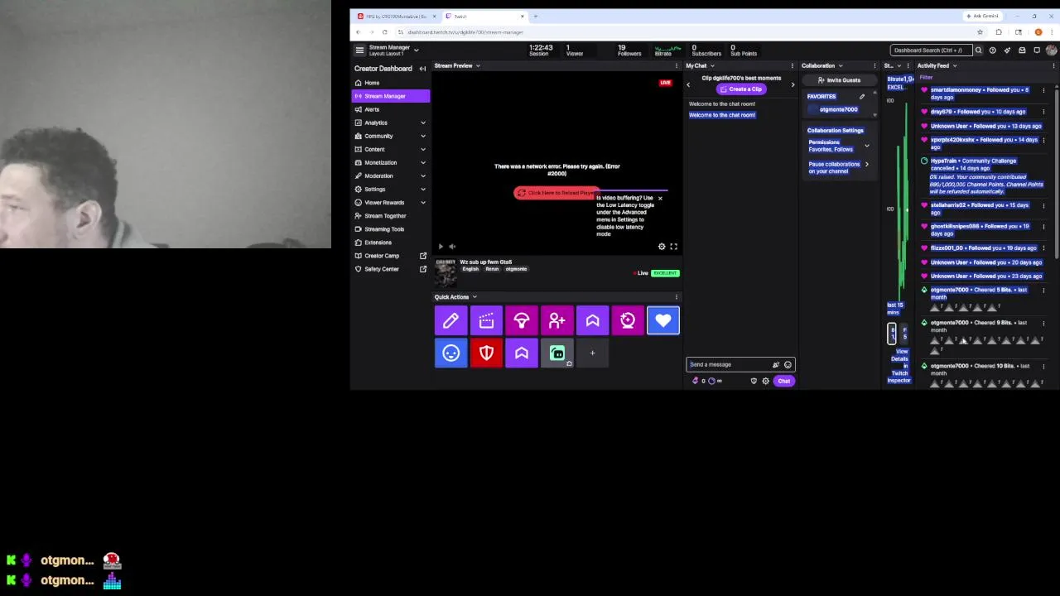This screenshot has height=596, width=1060.
Task: Click the shield icon below the chat input
Action: (x=754, y=381)
